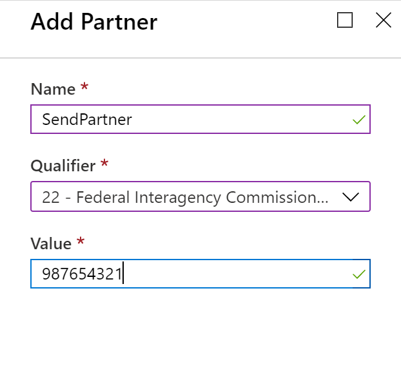401x369 pixels.
Task: Click the Name field validation checkmark
Action: (x=359, y=120)
